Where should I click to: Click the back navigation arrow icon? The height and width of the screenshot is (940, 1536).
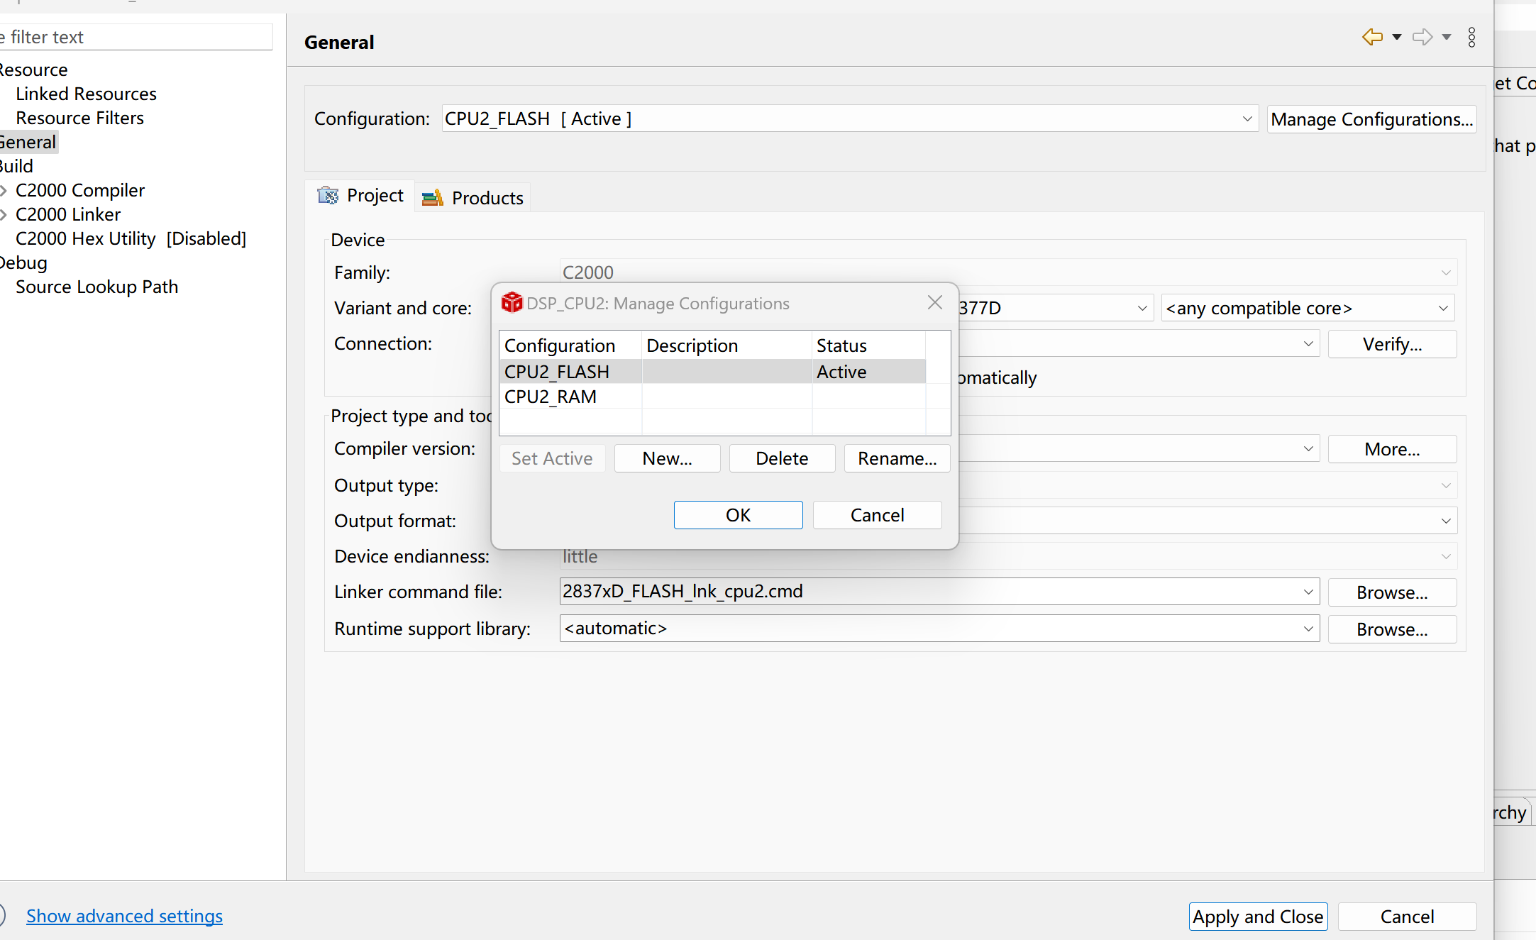click(x=1372, y=37)
